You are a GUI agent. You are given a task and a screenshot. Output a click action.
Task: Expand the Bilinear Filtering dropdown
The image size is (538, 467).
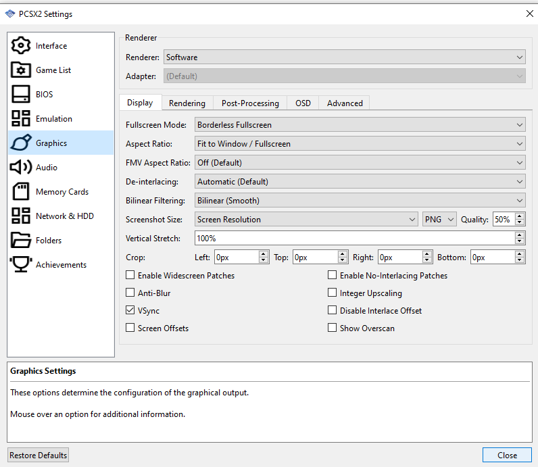coord(360,200)
